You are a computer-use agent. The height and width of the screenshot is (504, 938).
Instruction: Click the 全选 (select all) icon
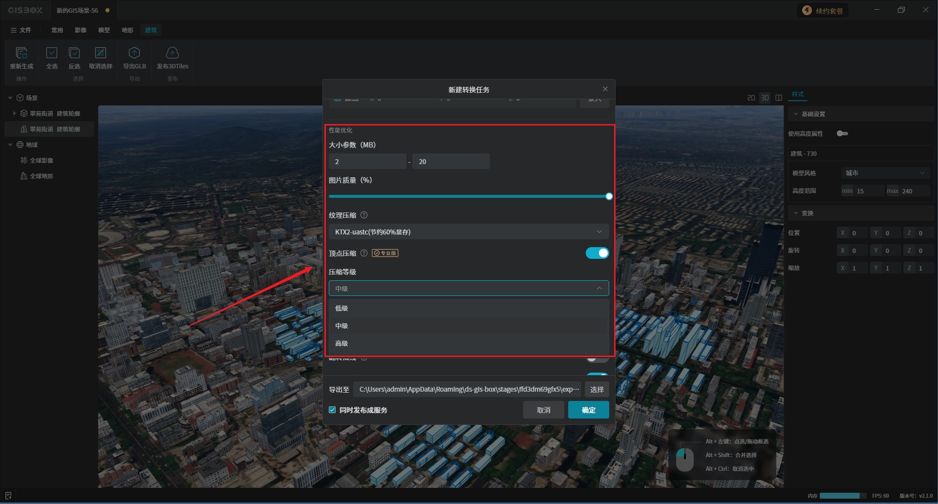tap(52, 53)
